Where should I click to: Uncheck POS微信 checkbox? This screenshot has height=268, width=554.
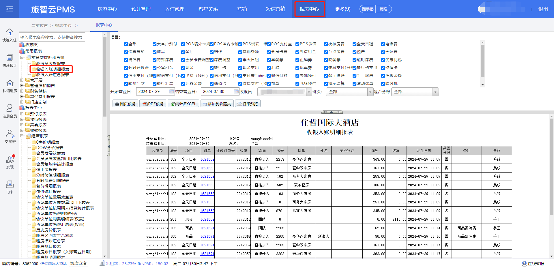pos(297,44)
